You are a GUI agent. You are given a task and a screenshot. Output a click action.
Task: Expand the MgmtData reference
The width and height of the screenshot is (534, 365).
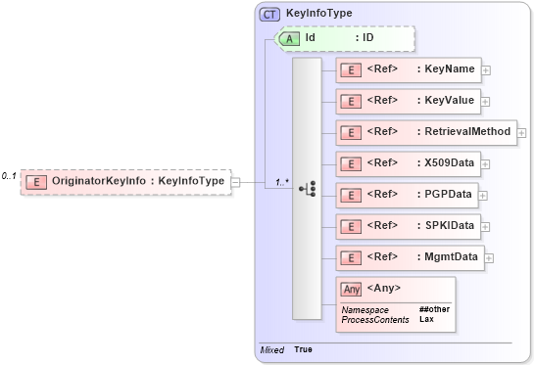tap(489, 258)
